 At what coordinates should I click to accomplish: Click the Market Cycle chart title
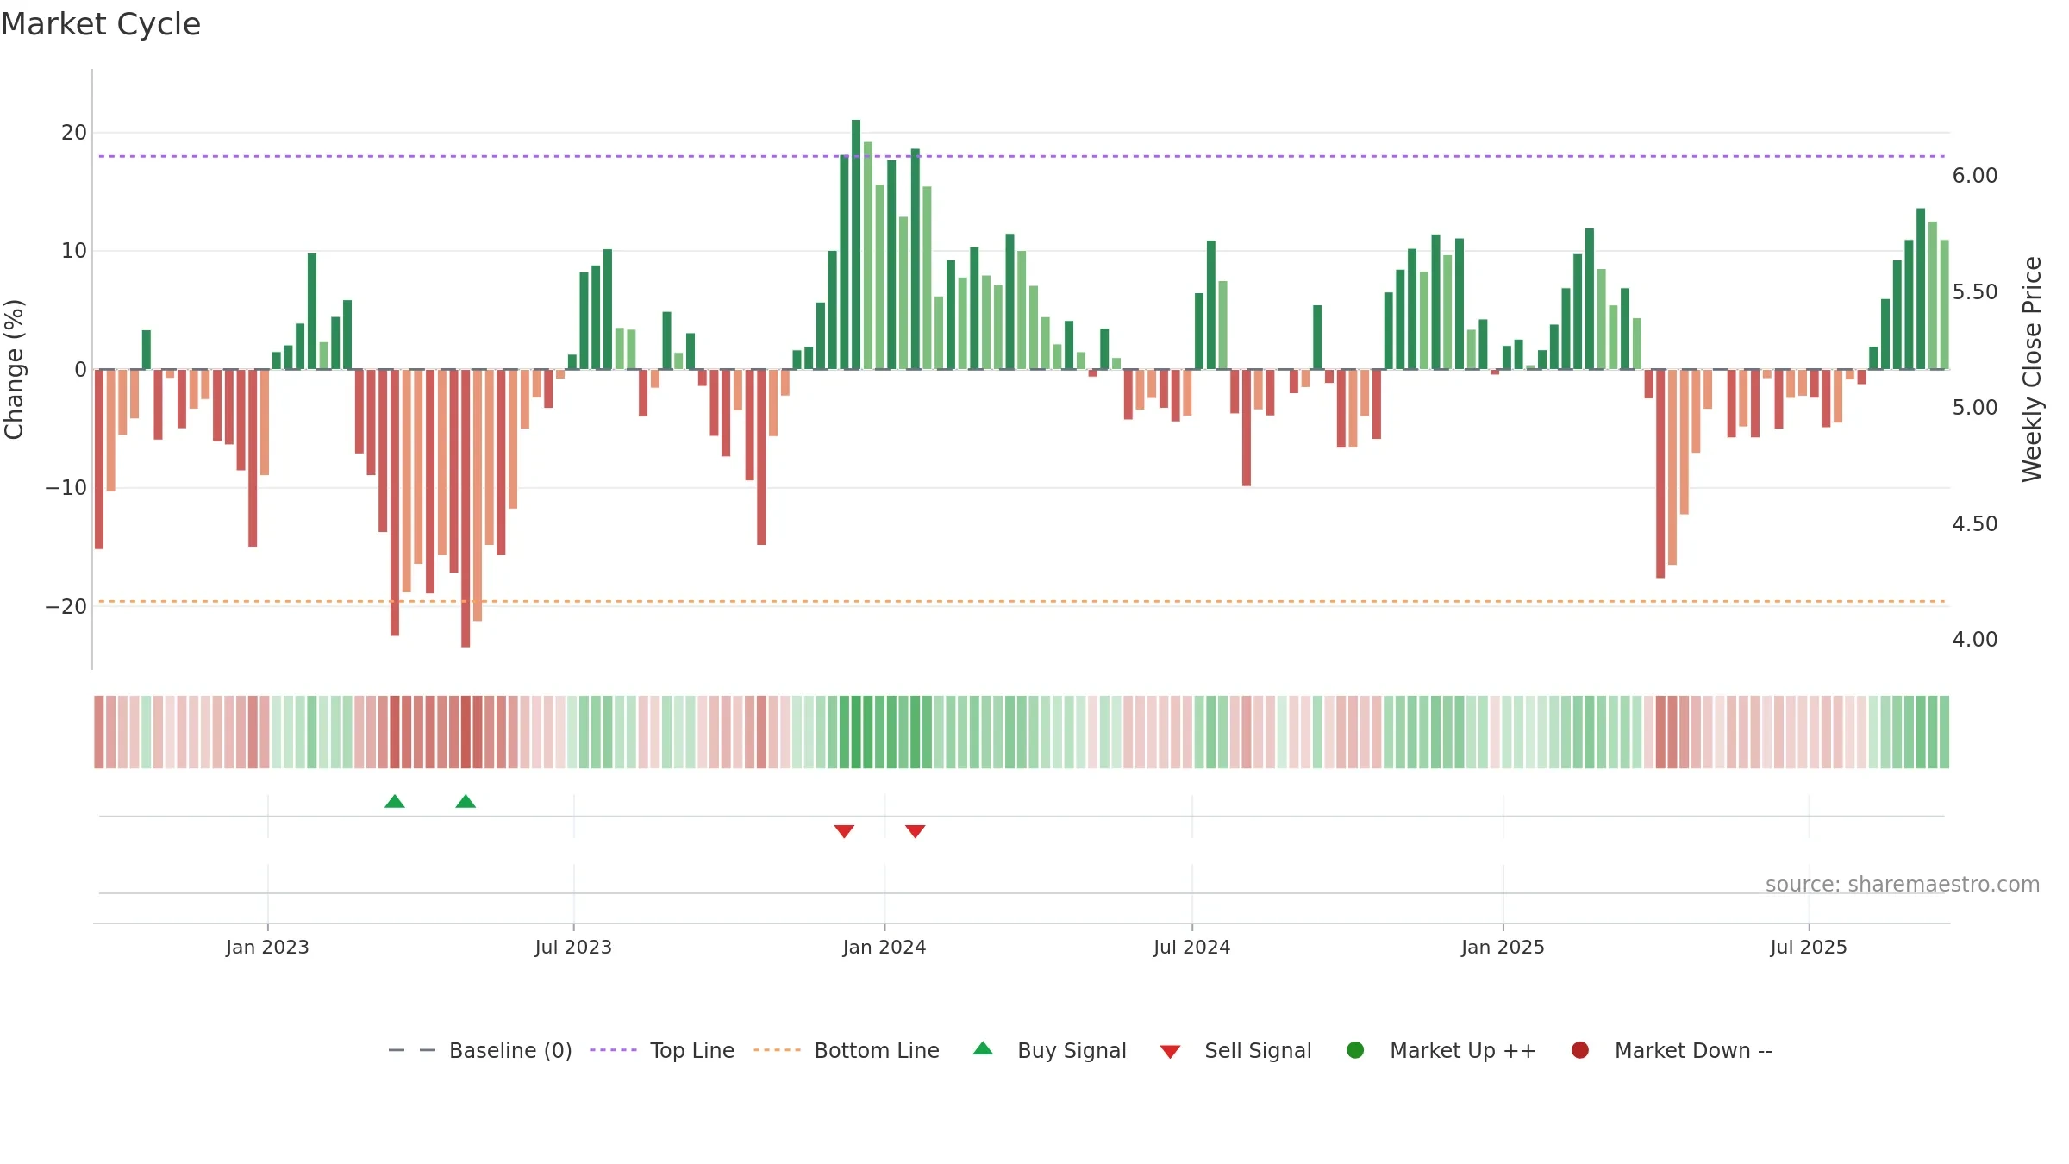tap(101, 24)
